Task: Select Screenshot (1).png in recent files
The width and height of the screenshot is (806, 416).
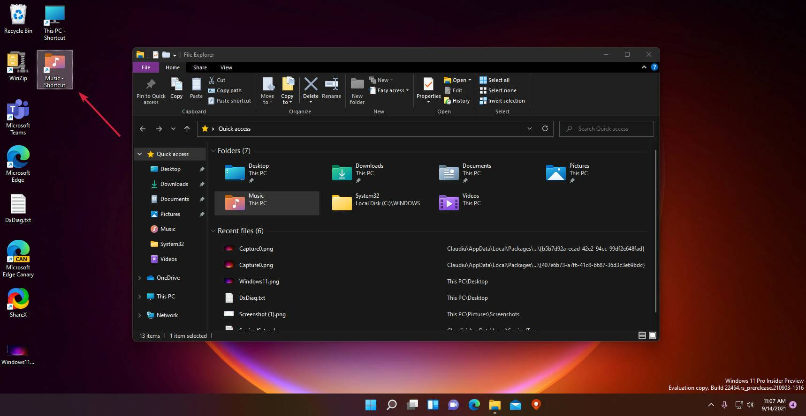Action: point(262,314)
